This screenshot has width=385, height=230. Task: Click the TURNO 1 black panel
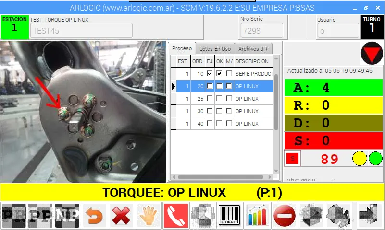[372, 27]
